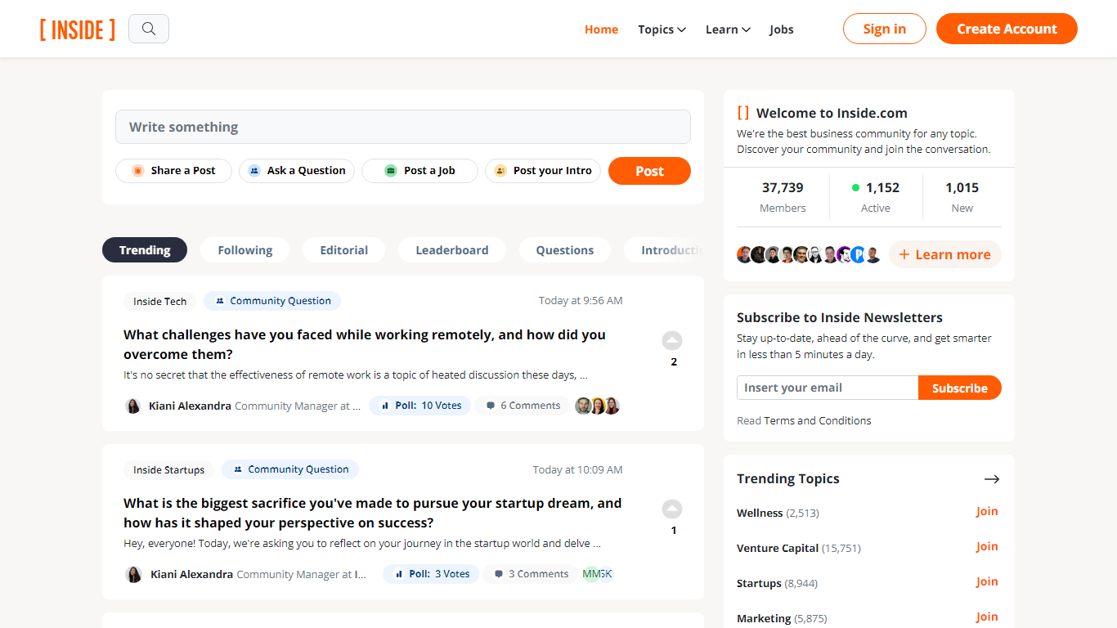
Task: Upvote the startup sacrifice post
Action: pyautogui.click(x=672, y=509)
